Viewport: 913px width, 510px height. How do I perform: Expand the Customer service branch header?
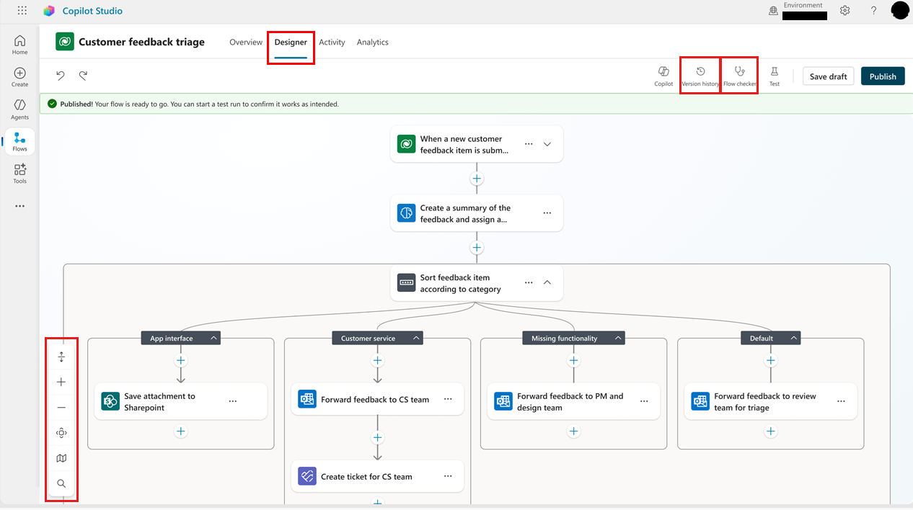(x=416, y=337)
